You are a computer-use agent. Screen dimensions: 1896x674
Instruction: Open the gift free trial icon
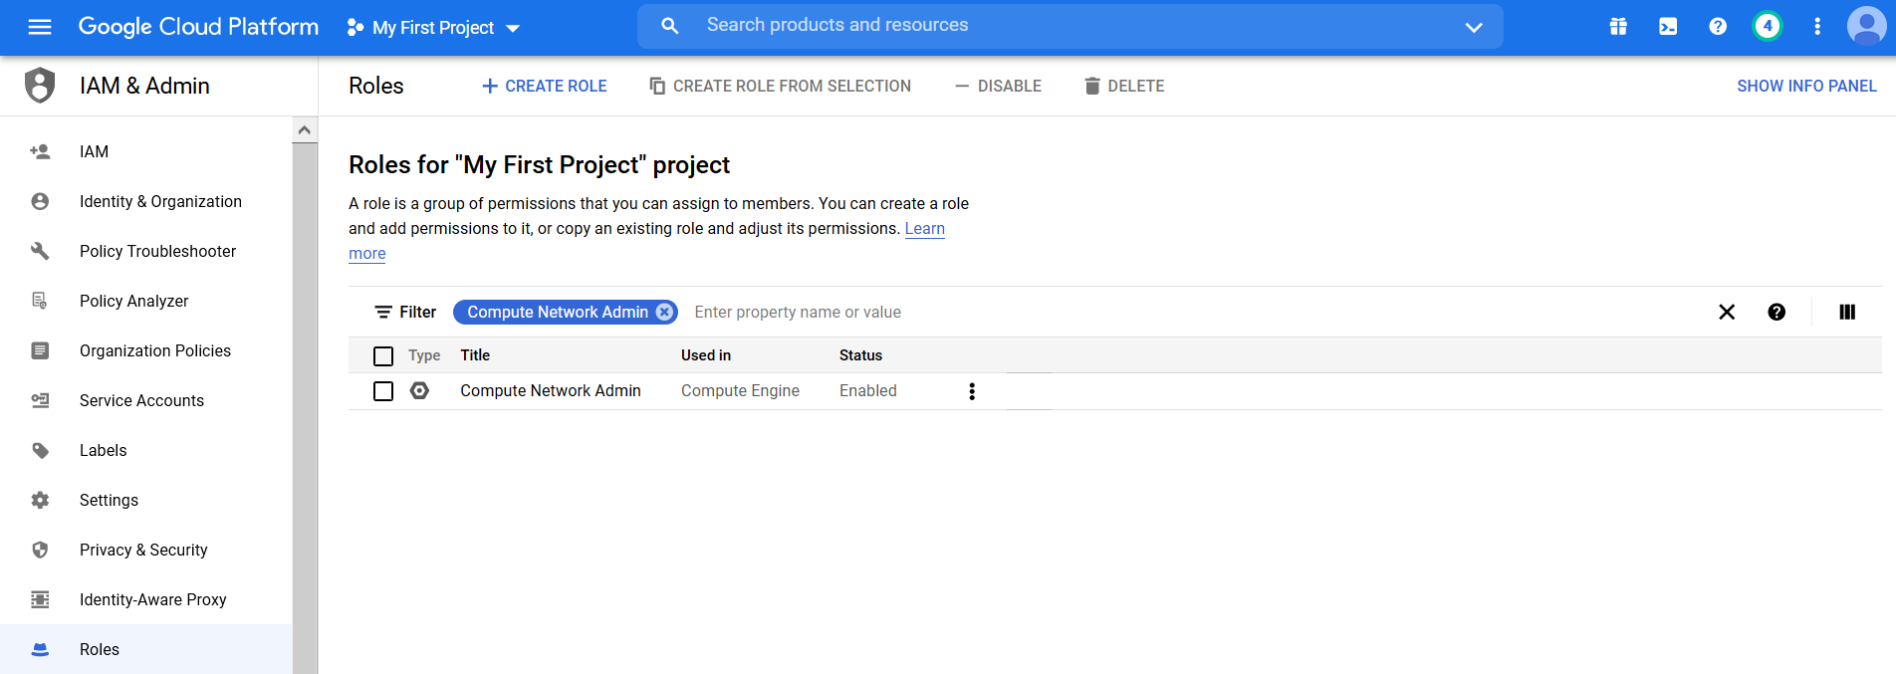(x=1618, y=27)
